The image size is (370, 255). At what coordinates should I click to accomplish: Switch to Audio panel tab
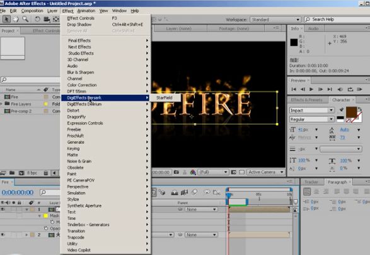[313, 28]
